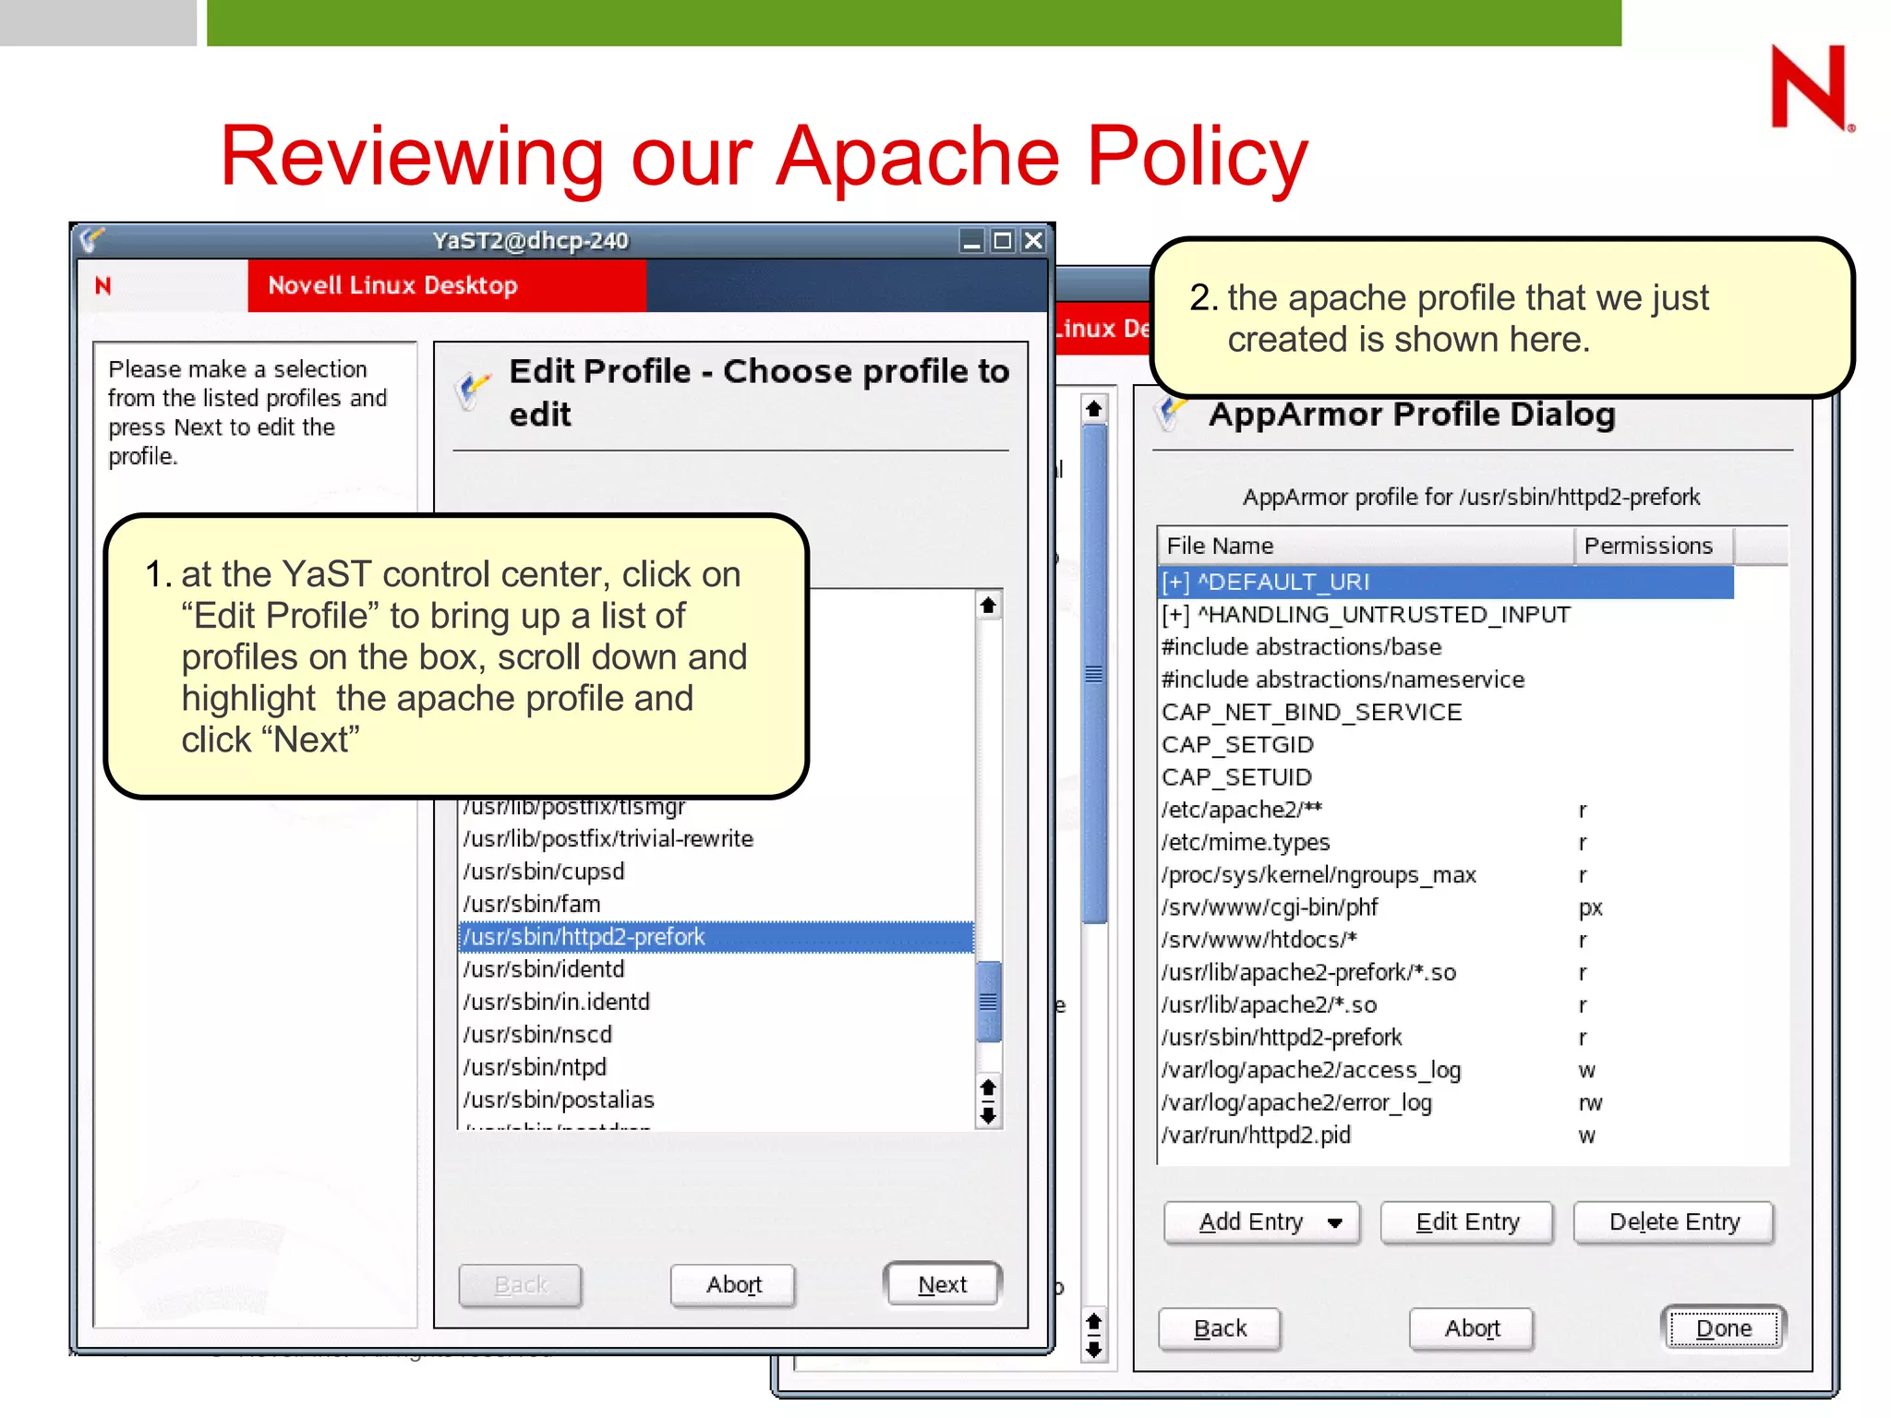This screenshot has width=1891, height=1418.
Task: Select /usr/sbin/ntpd profile
Action: [717, 1067]
